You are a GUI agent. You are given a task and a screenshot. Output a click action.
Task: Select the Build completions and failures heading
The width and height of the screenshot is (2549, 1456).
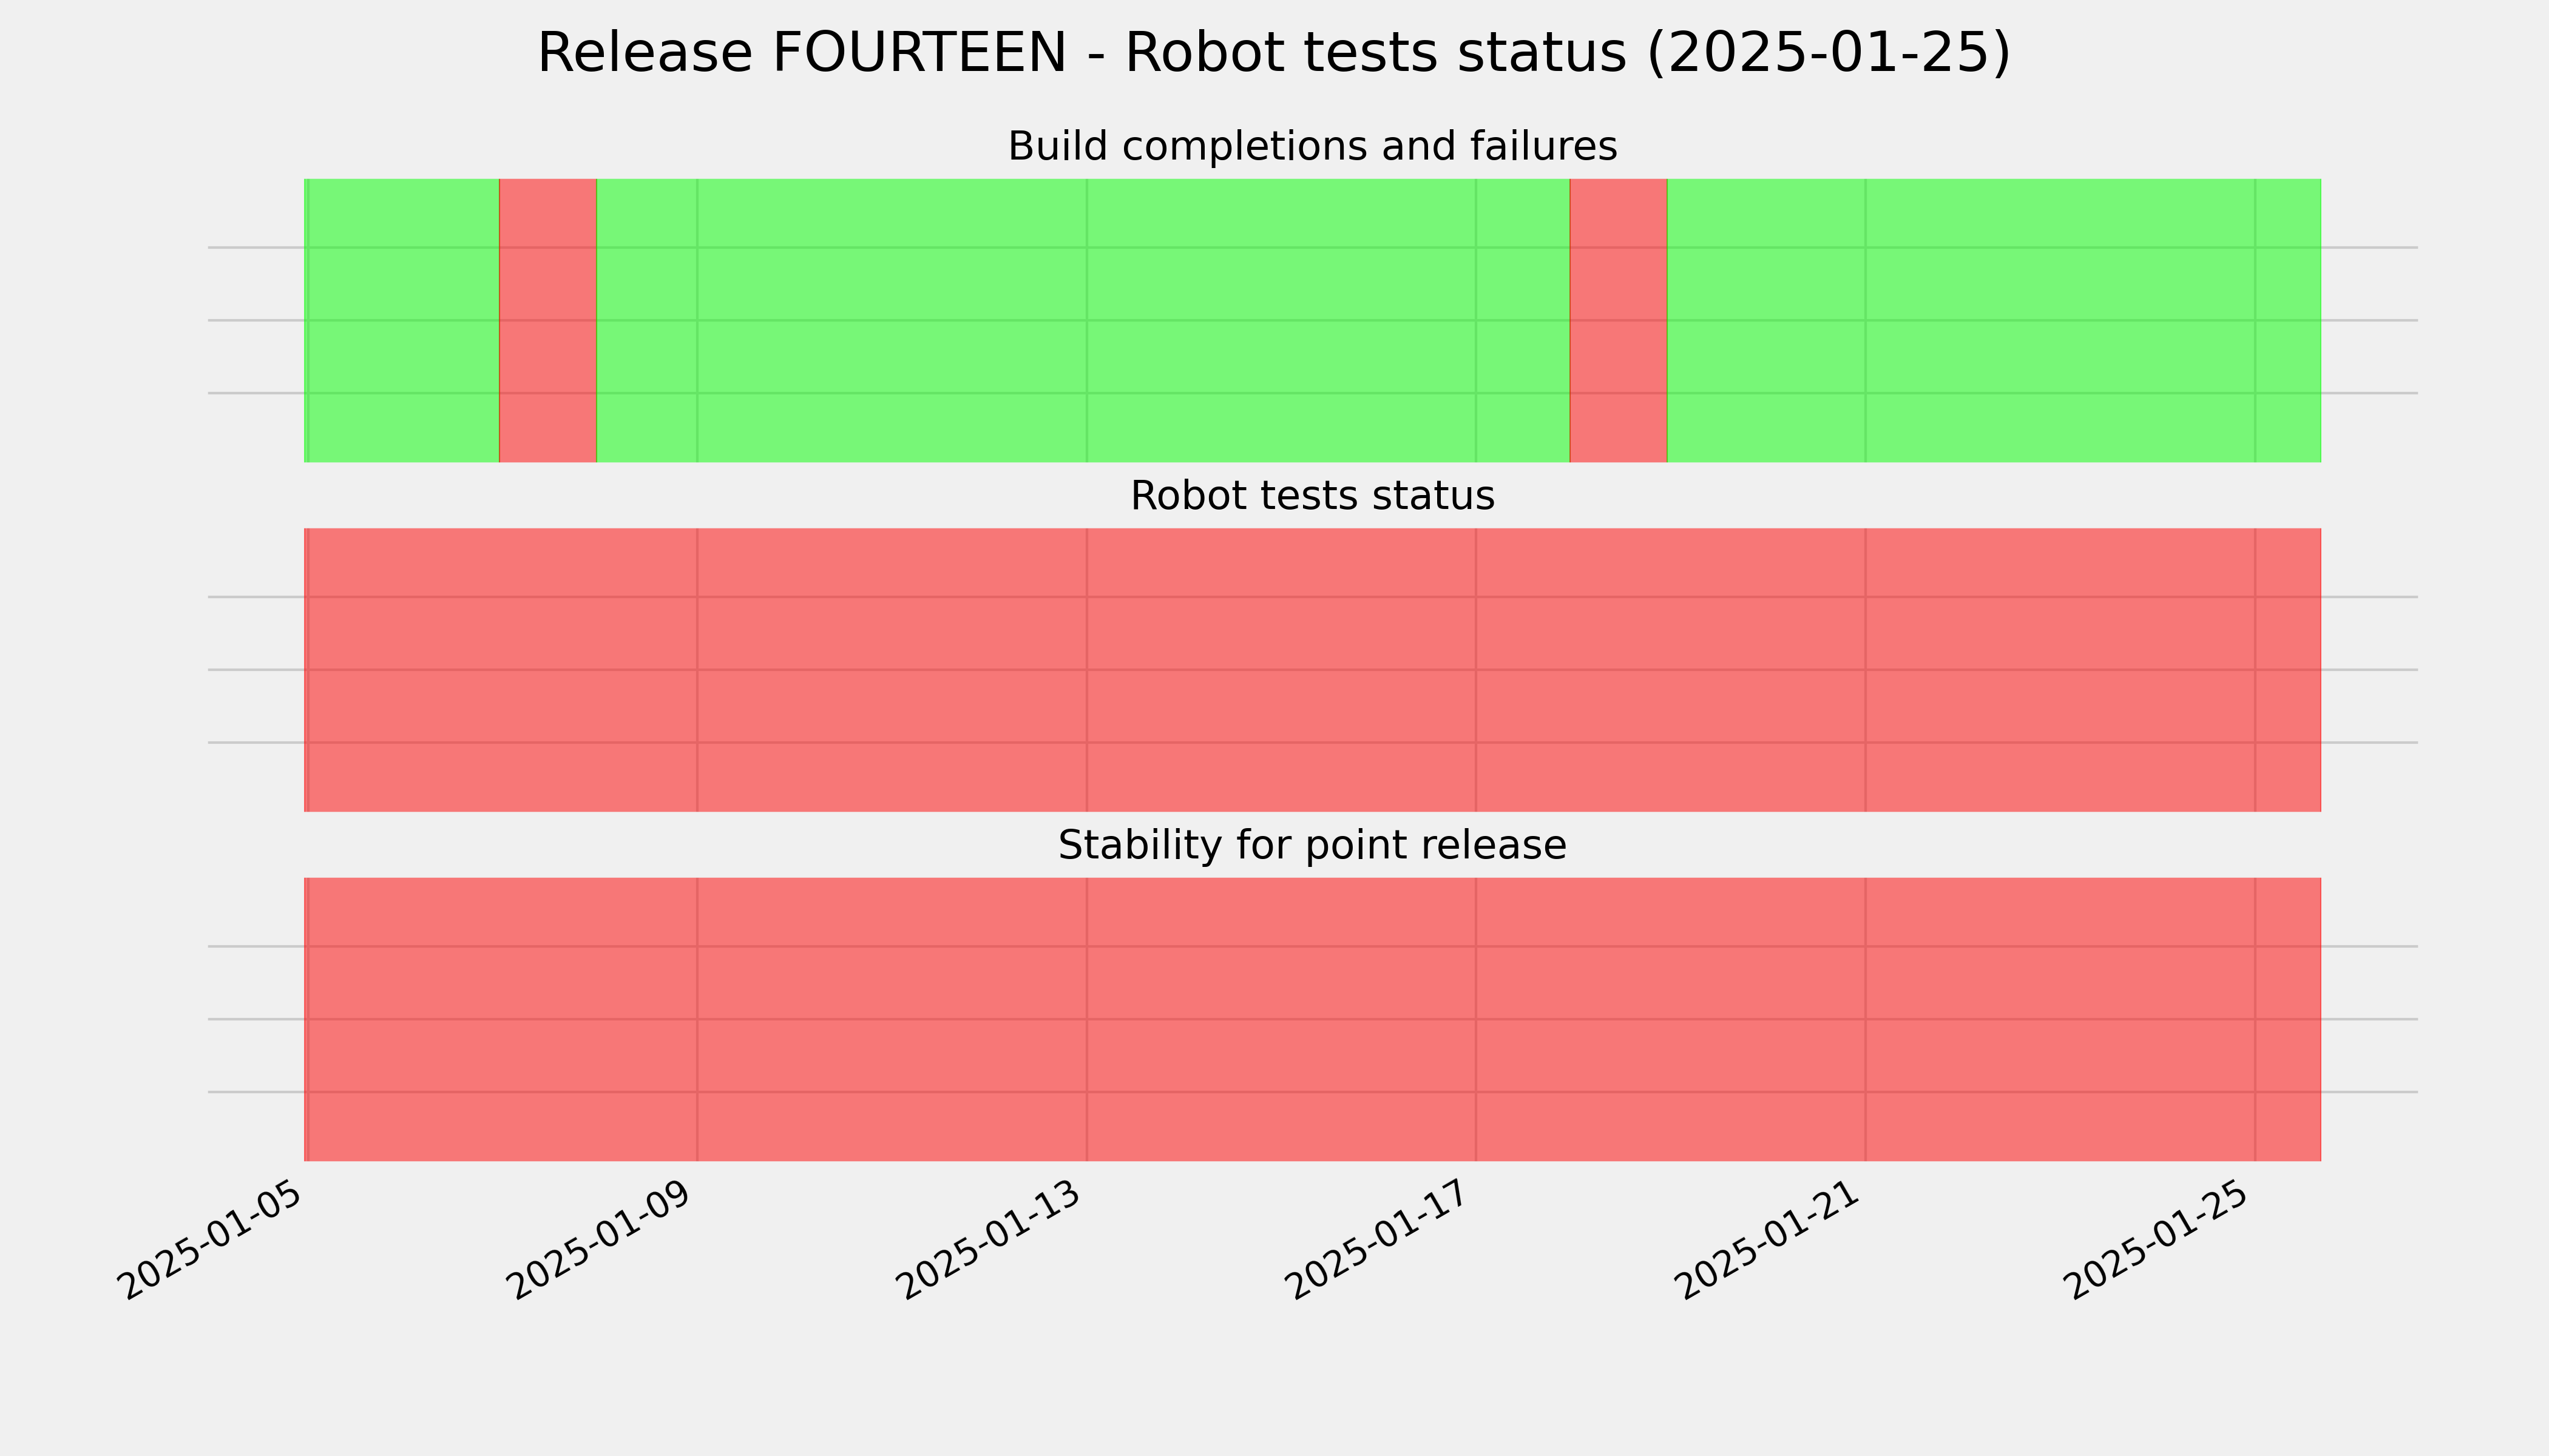pyautogui.click(x=1313, y=146)
